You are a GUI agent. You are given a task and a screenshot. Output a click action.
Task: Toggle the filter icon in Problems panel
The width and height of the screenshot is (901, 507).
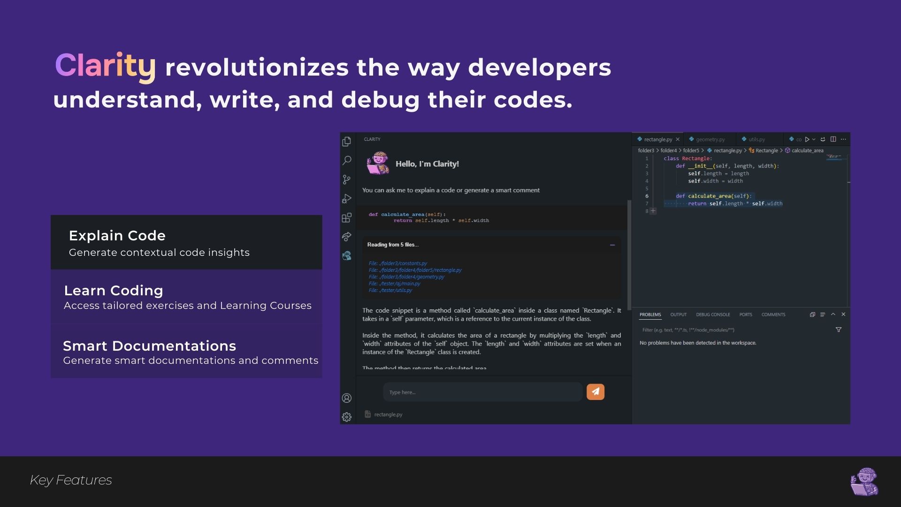(839, 330)
